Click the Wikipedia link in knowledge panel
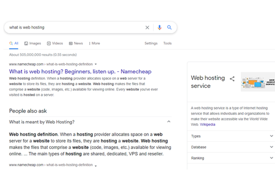Viewport: 275px width, 186px height. point(208,125)
